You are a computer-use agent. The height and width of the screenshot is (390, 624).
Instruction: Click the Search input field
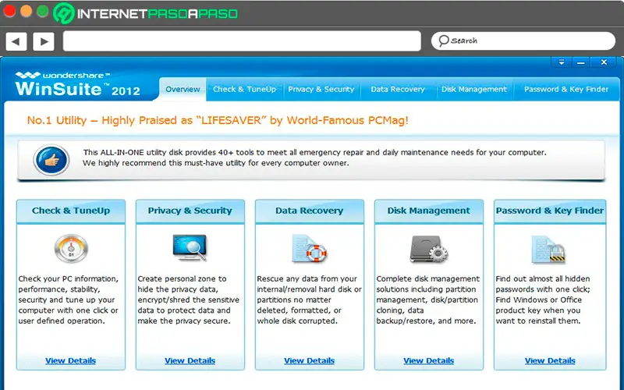coord(523,41)
